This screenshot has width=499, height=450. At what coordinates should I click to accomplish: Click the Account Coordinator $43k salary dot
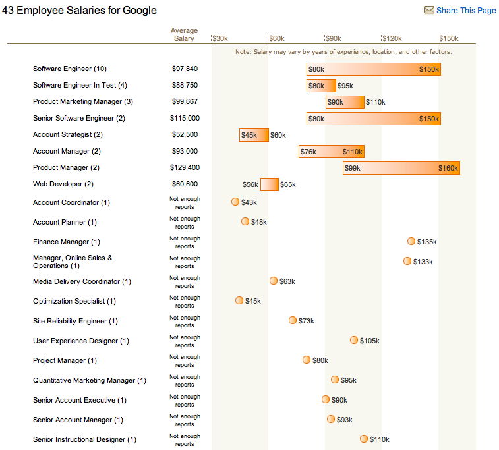[x=235, y=202]
